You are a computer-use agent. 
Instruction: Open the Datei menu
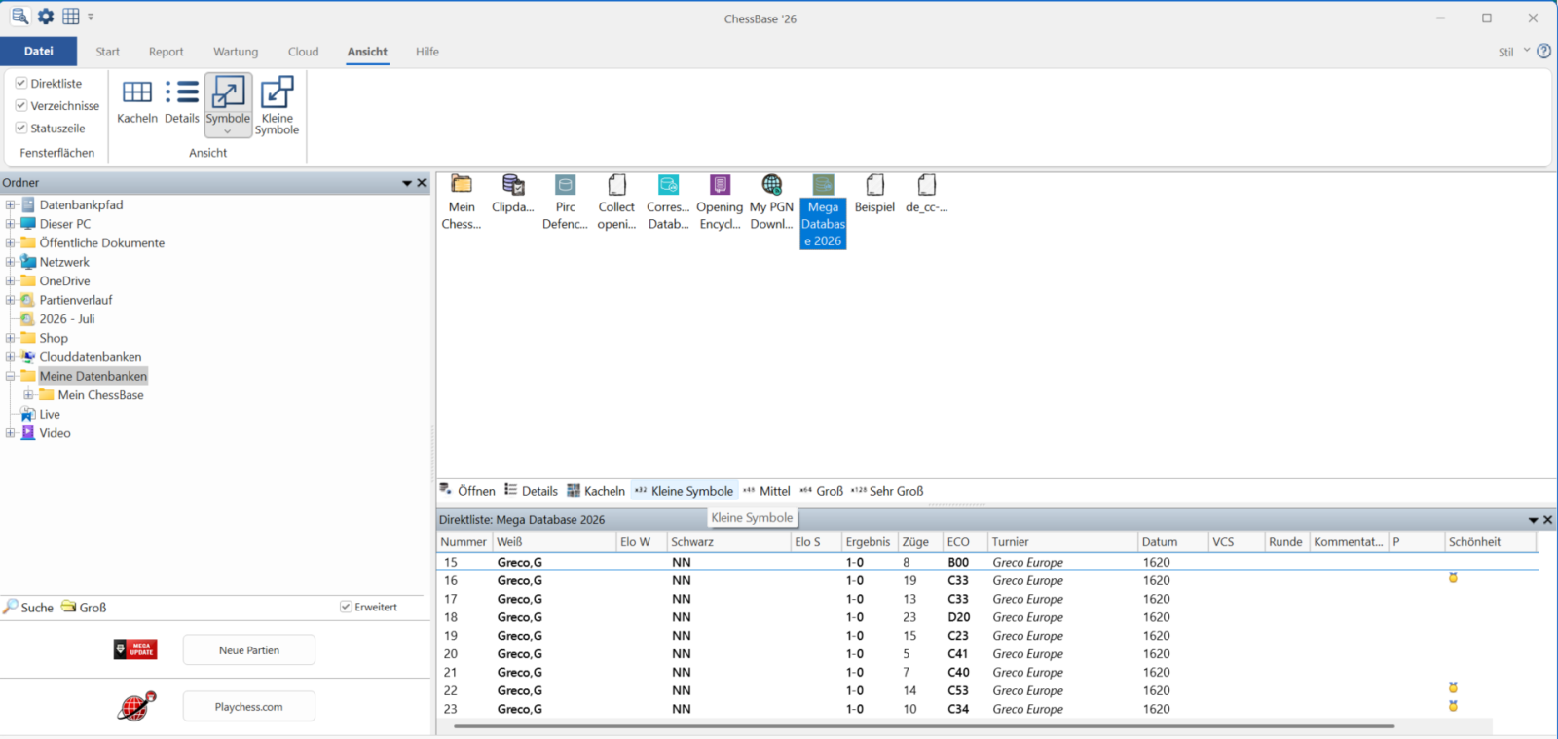pyautogui.click(x=39, y=52)
